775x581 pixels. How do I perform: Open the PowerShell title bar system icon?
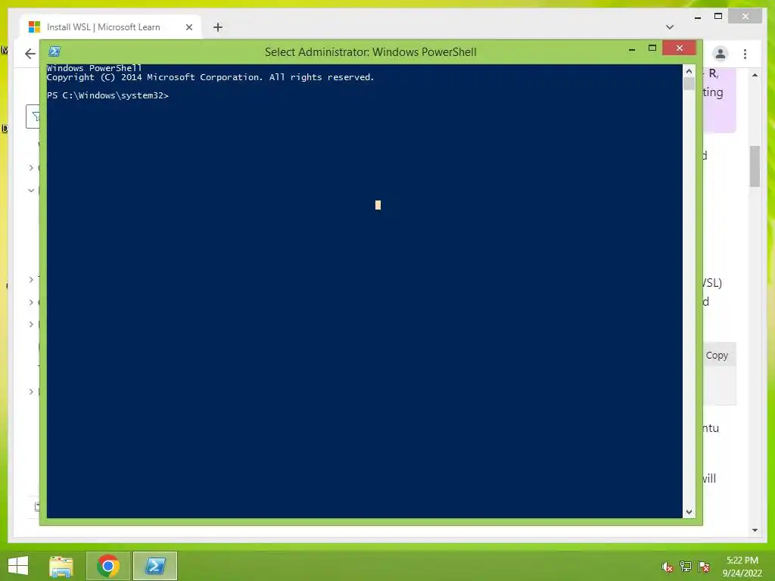(54, 51)
